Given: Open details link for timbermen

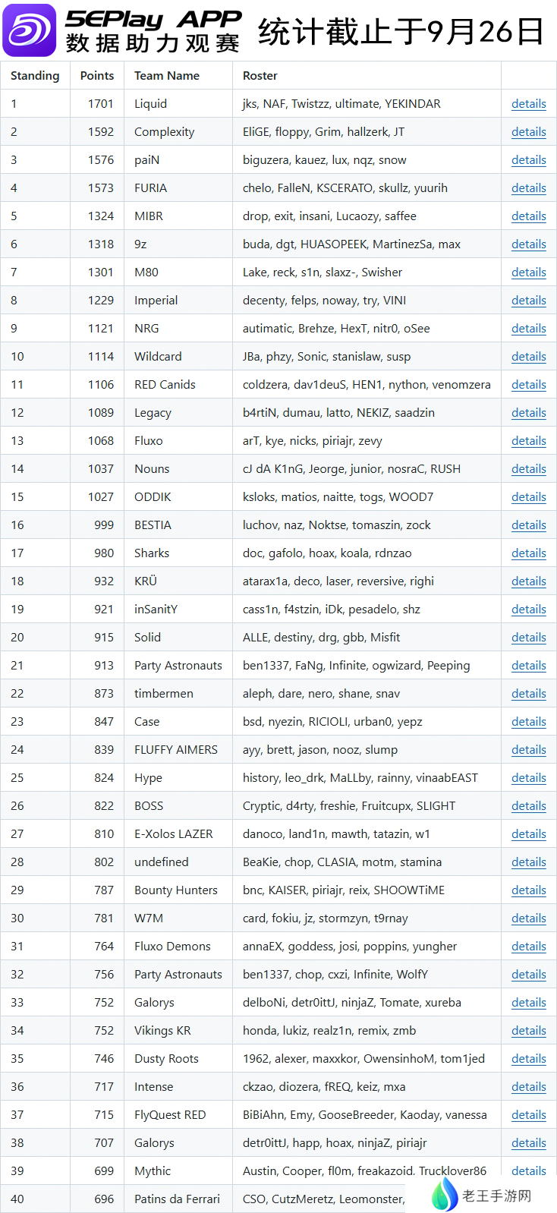Looking at the screenshot, I should [529, 694].
